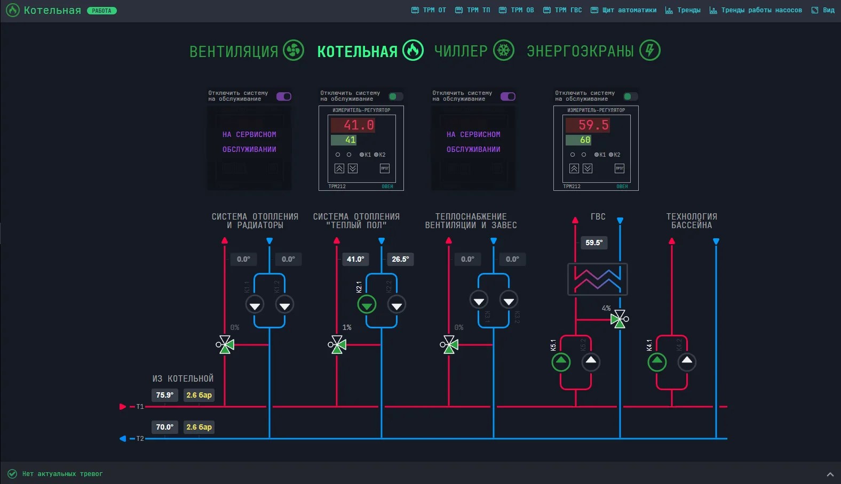Screen dimensions: 841x484
Task: Open the Тренды charts link
Action: pos(683,10)
